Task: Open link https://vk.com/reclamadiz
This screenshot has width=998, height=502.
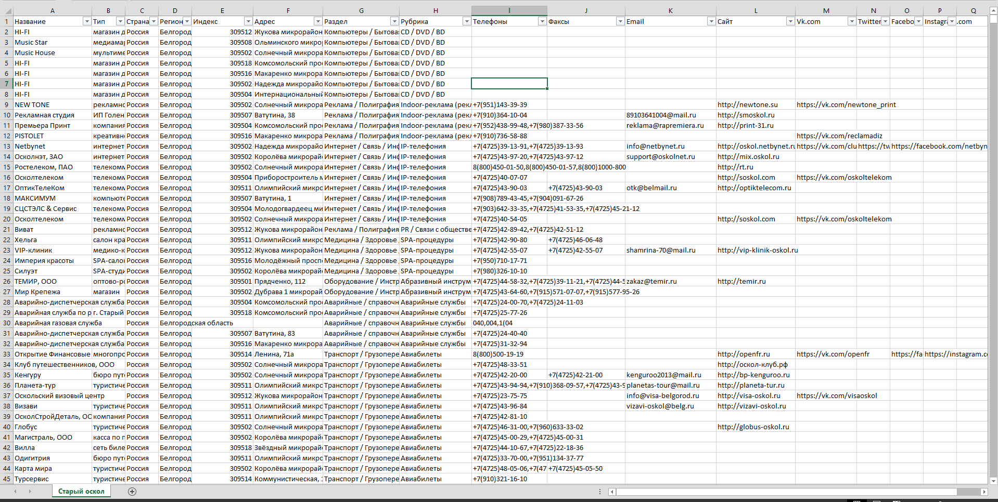Action: tap(839, 136)
